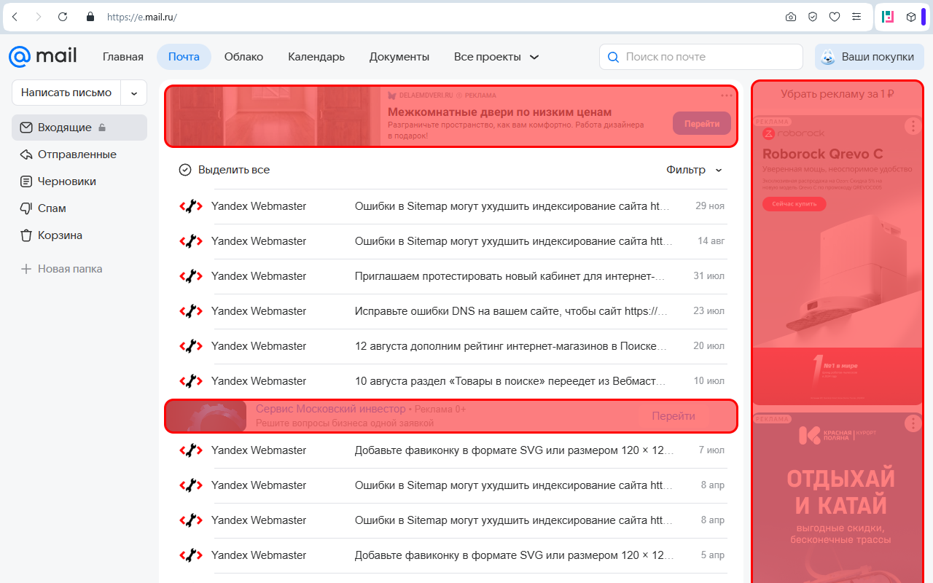Click sender icon of the 31 июл email
The width and height of the screenshot is (933, 583).
(x=191, y=276)
